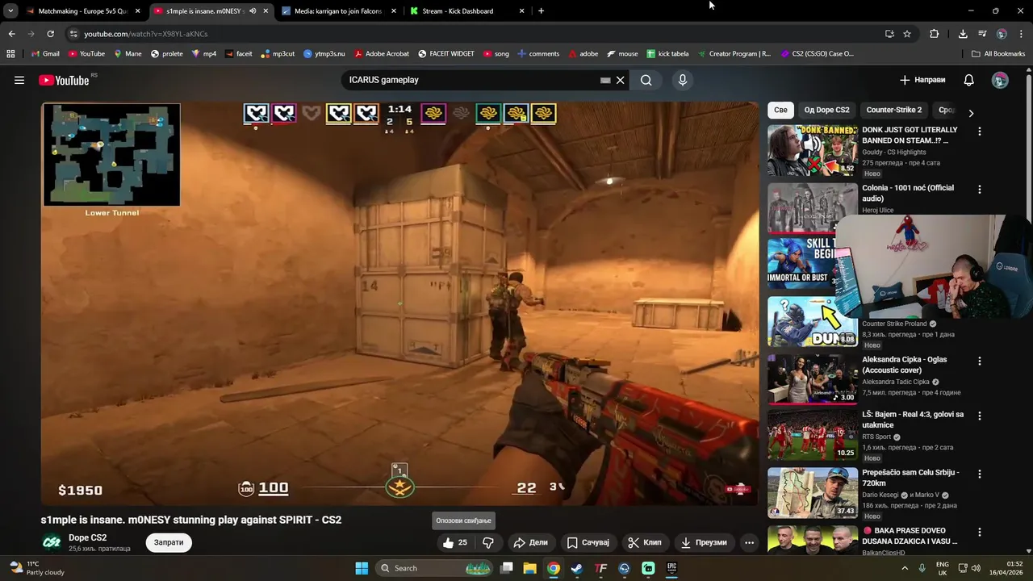
Task: Select the Од Dope CS2 filter chip
Action: pyautogui.click(x=826, y=110)
